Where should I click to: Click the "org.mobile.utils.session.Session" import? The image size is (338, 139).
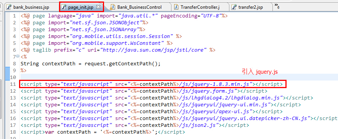121,36
